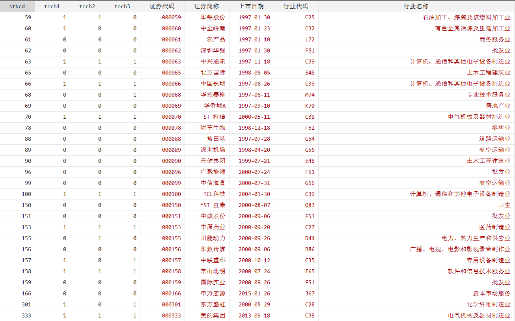
Task: Click company name 中成股份
Action: click(213, 216)
